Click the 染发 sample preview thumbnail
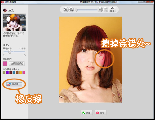Image resolution: width=155 pixels, height=120 pixels. pos(14,22)
